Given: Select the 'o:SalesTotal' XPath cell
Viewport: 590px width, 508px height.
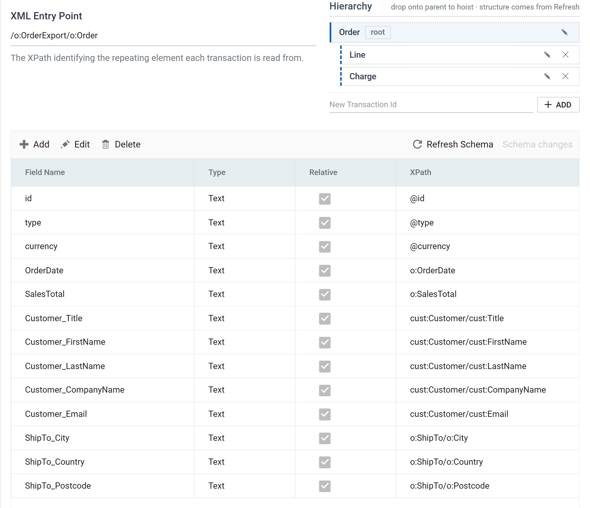Looking at the screenshot, I should tap(488, 294).
